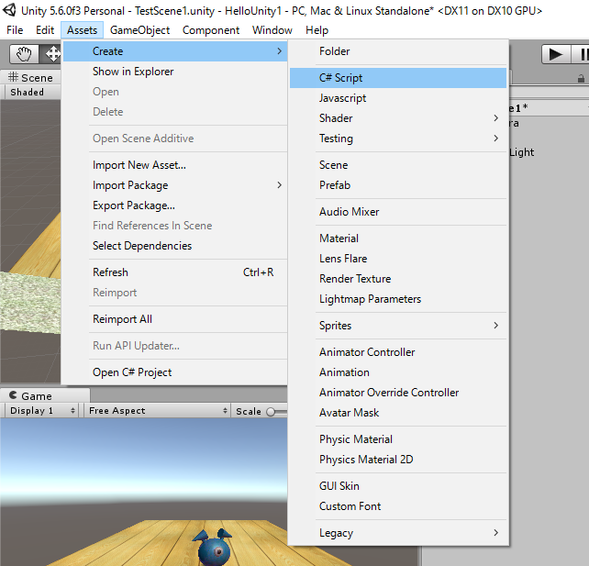
Task: Switch to the Game tab
Action: [x=45, y=396]
